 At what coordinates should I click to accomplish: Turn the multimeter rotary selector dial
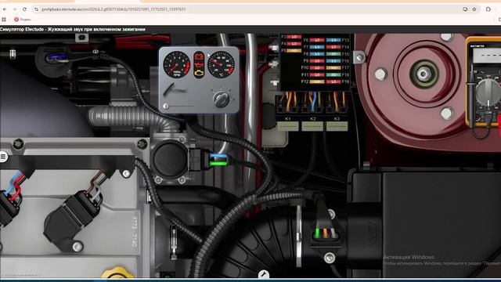[488, 93]
